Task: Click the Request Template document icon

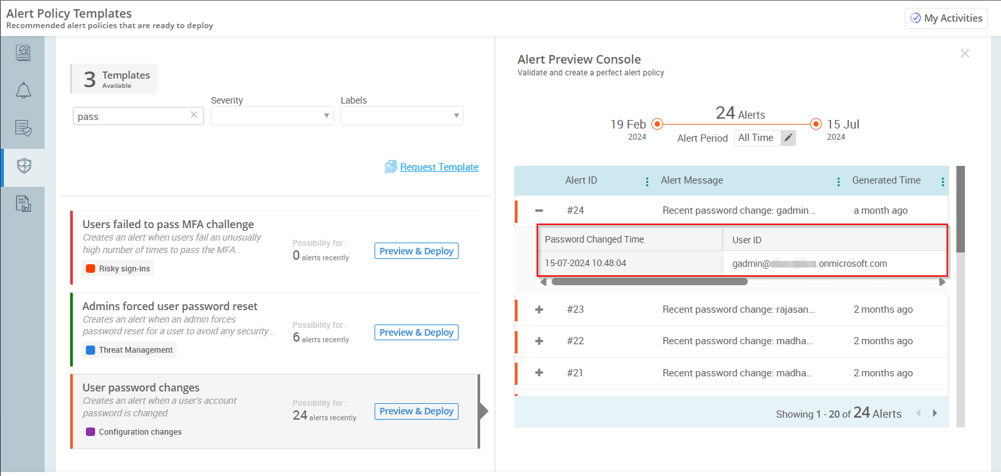Action: click(x=392, y=167)
